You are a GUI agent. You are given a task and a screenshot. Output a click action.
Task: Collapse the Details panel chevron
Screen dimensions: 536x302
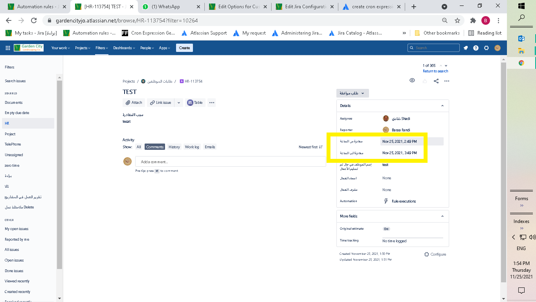click(x=442, y=106)
